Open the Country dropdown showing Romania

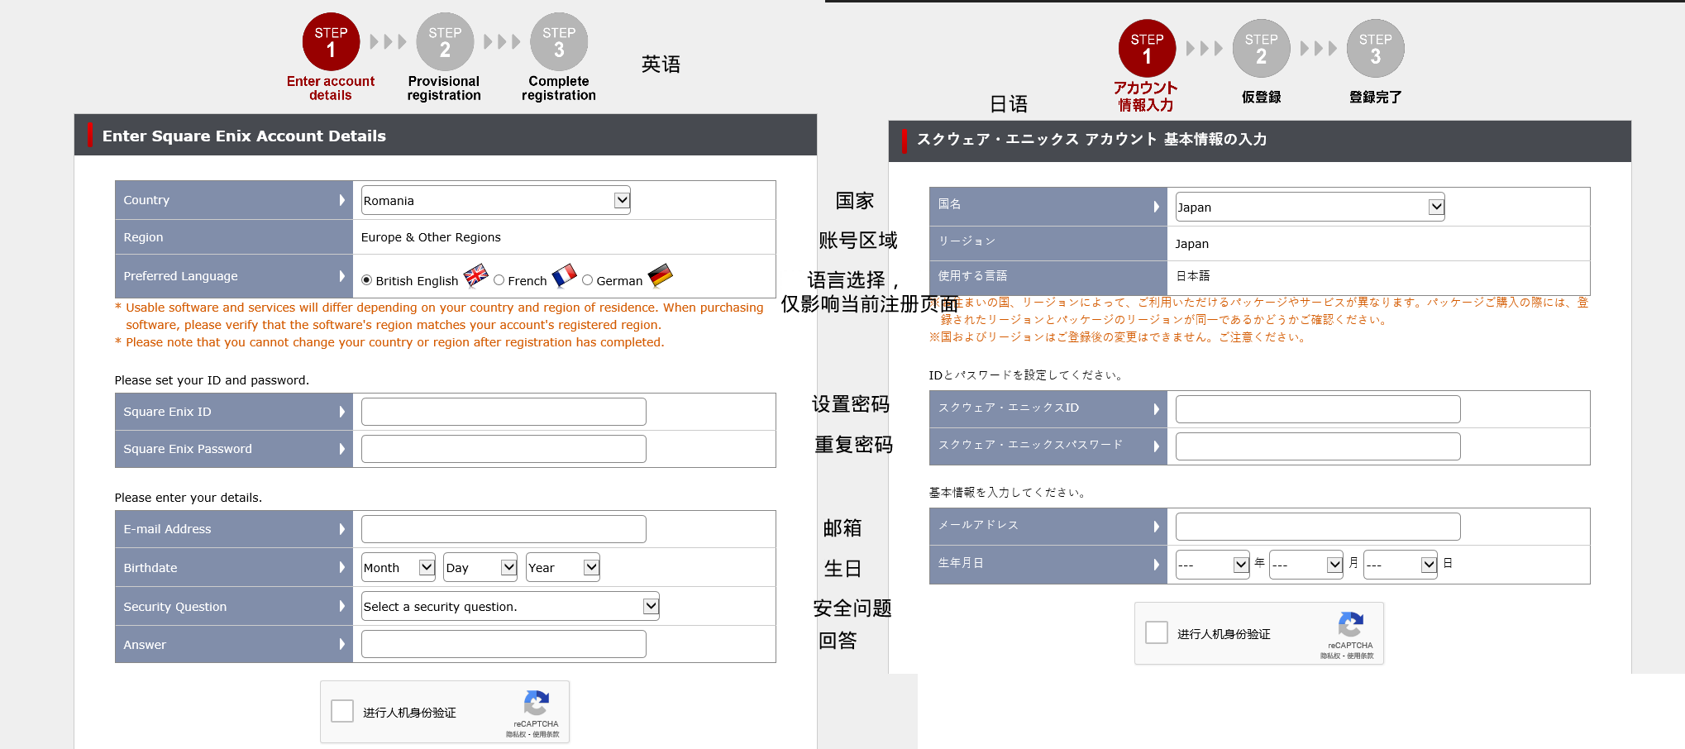tap(496, 200)
